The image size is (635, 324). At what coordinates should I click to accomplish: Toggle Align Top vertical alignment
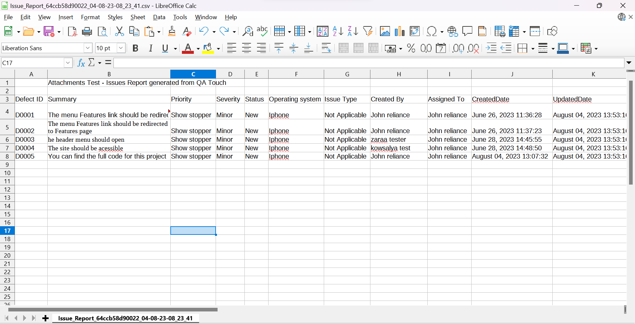[279, 48]
